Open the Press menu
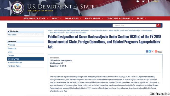Image resolution: width=170 pixels, height=96 pixels. coord(141,18)
